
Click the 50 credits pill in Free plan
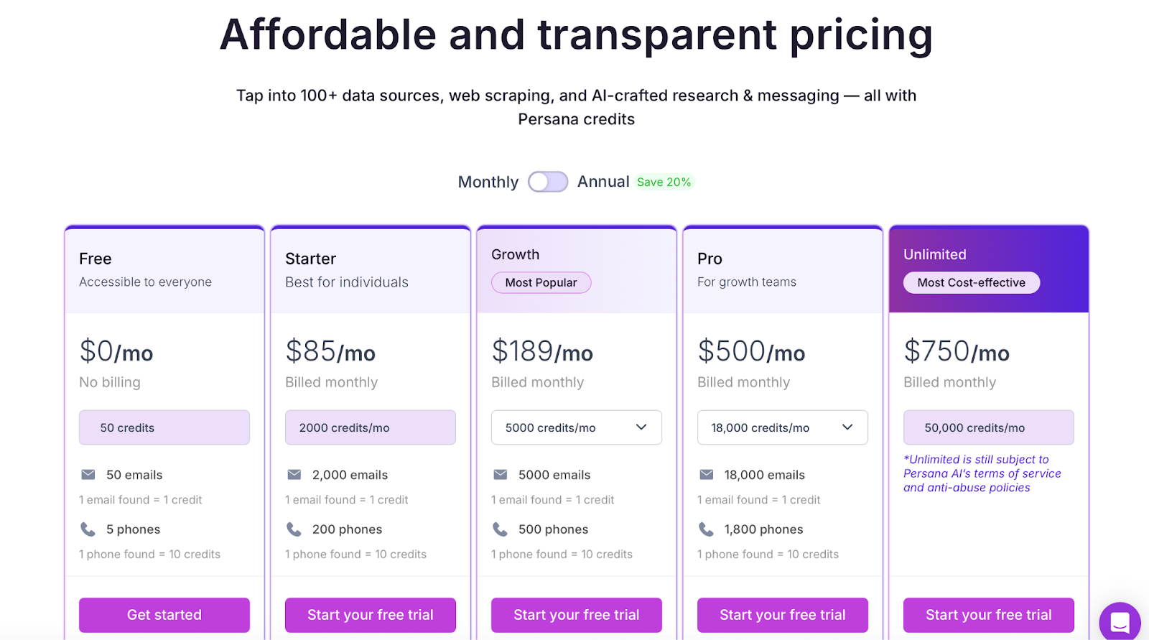164,427
